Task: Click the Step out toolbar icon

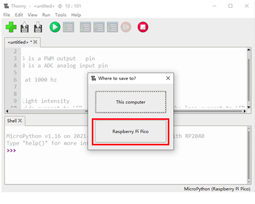Action: (x=112, y=27)
